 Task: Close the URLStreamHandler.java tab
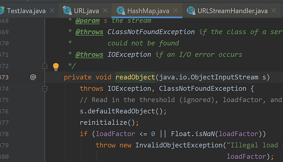point(274,11)
